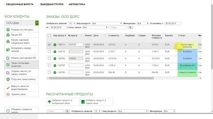Sort by № заказа column header

73,35
